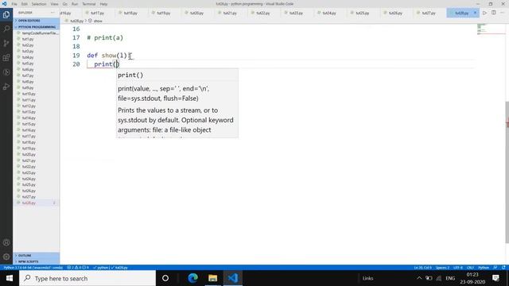This screenshot has height=286, width=509.
Task: Click the editor vertical scrollbar thumb
Action: [507, 172]
